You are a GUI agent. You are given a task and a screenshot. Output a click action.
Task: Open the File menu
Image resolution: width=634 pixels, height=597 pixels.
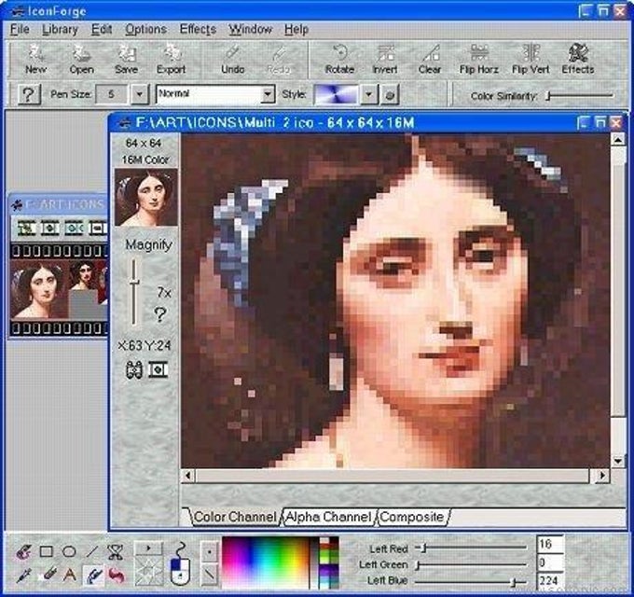pos(20,30)
